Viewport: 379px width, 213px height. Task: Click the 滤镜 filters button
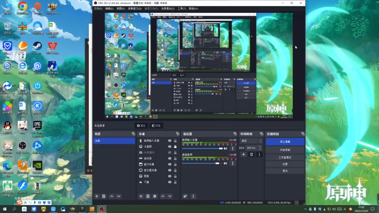[x=156, y=125]
